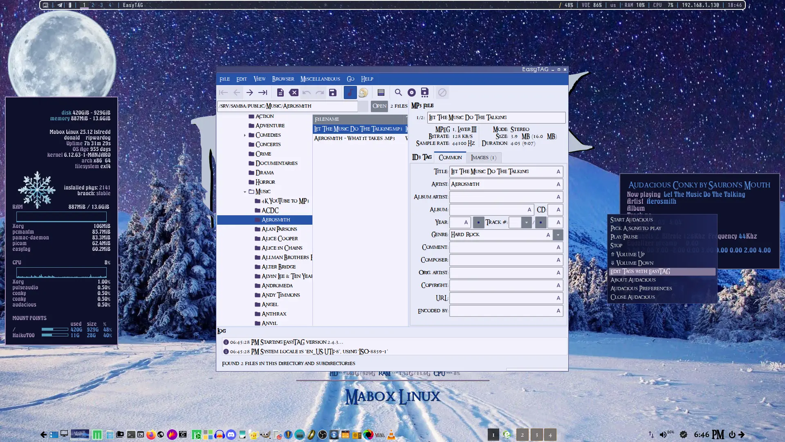The image size is (785, 442).
Task: Open the Track number dropdown
Action: (x=526, y=222)
